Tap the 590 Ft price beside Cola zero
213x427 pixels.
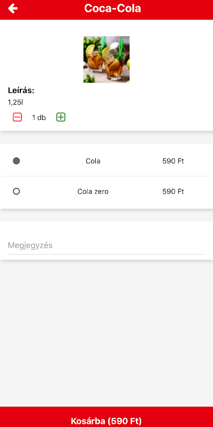tap(173, 192)
